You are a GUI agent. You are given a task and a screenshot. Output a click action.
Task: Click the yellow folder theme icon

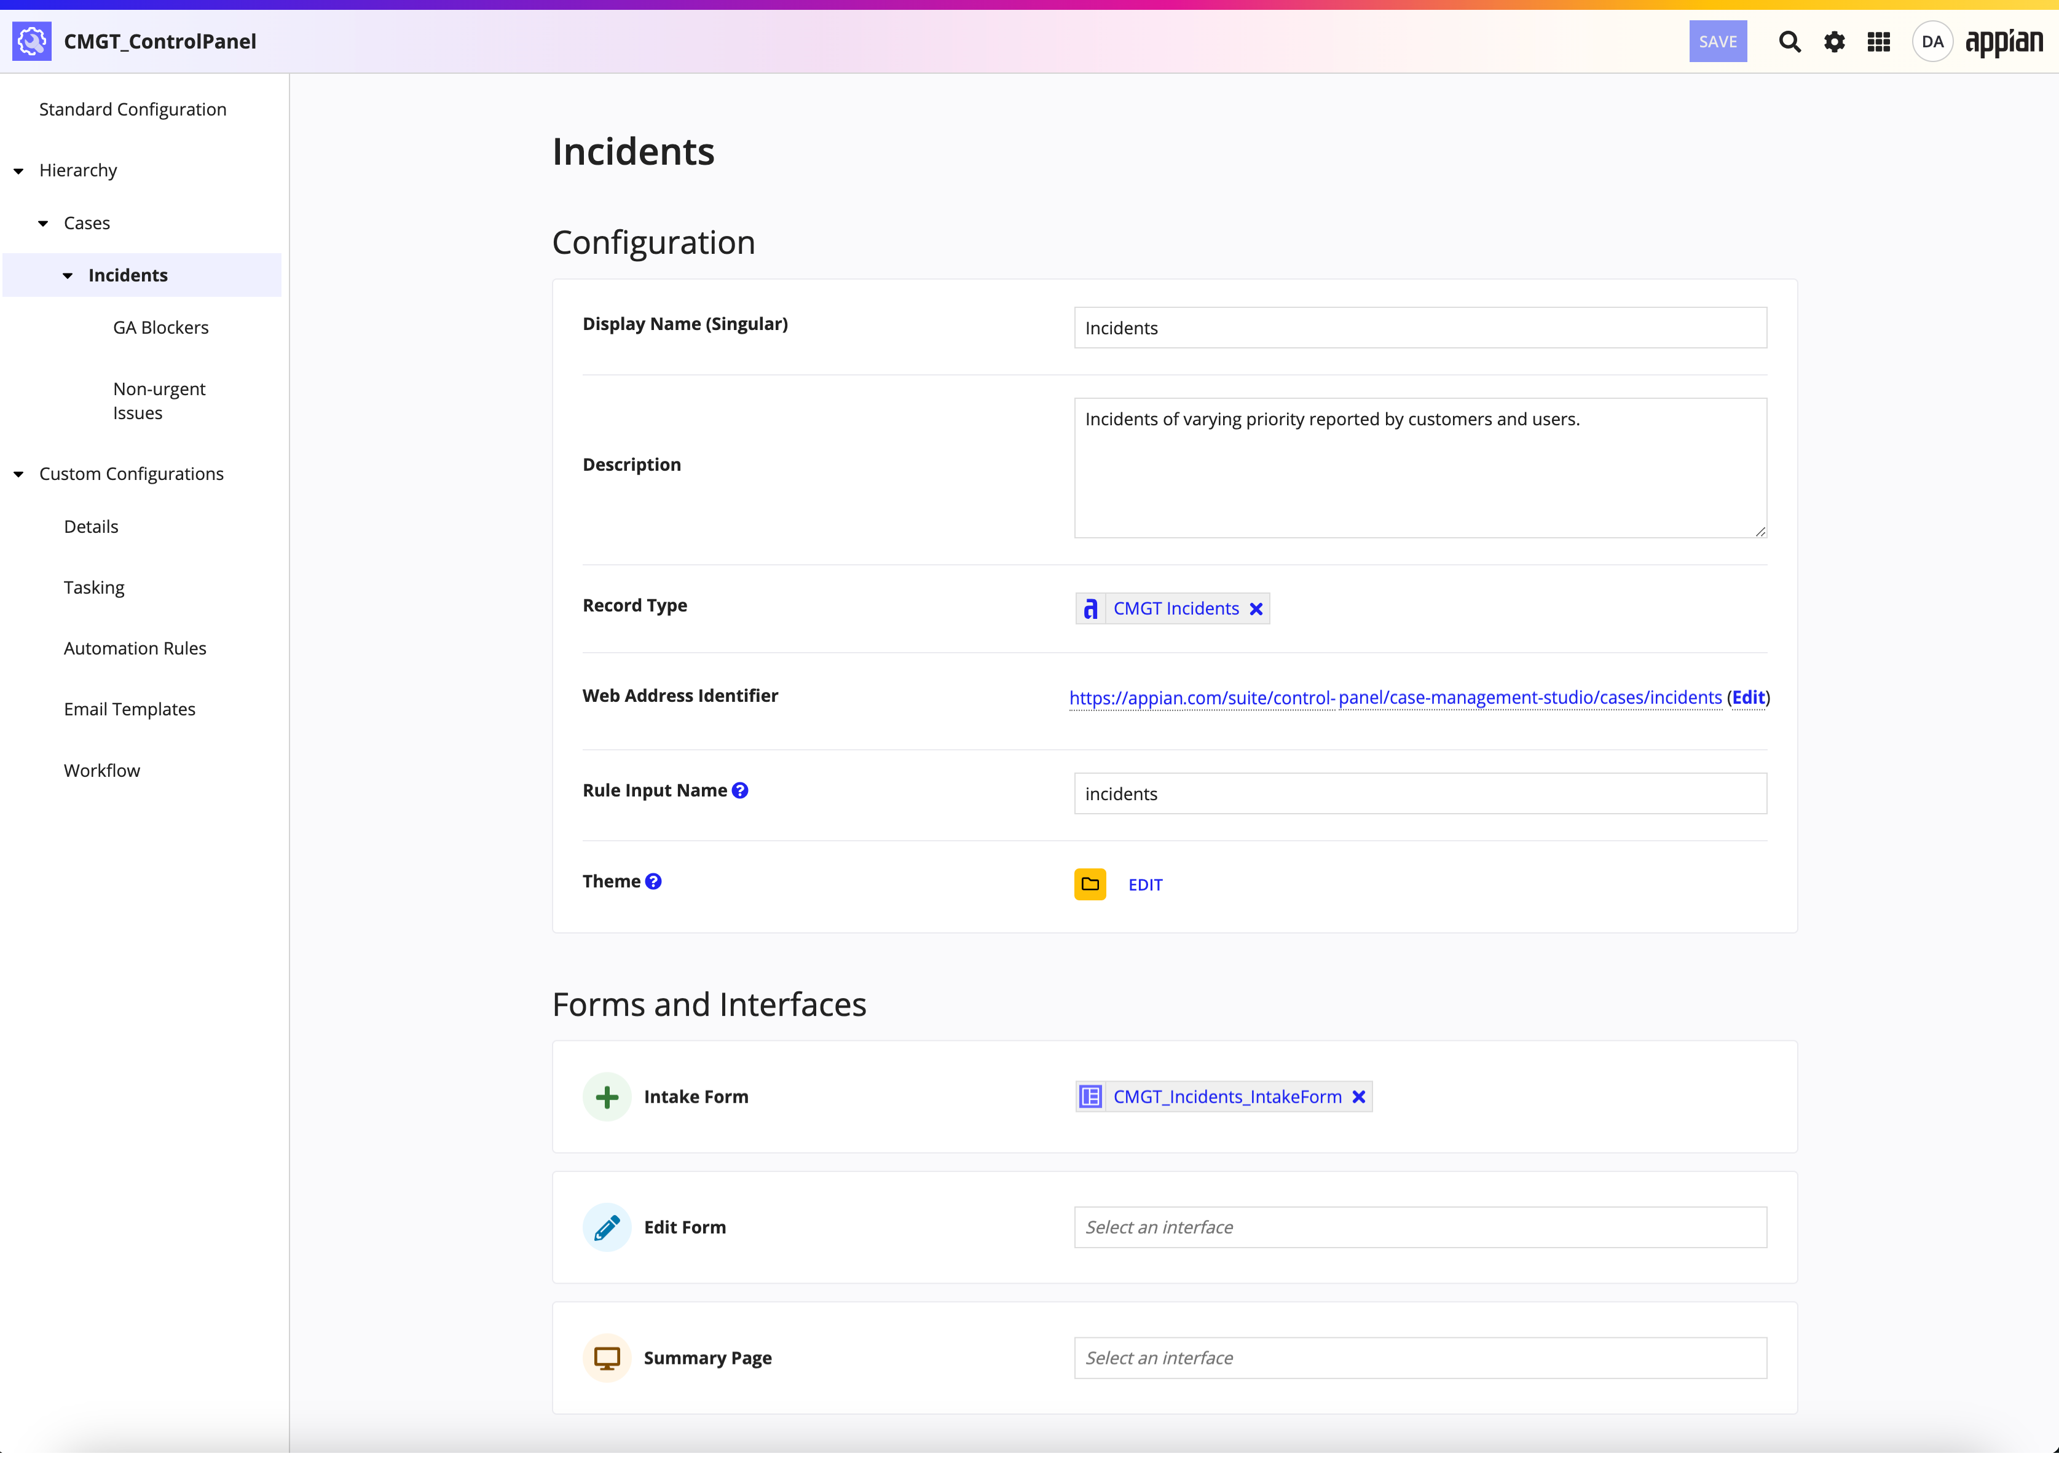(x=1090, y=884)
